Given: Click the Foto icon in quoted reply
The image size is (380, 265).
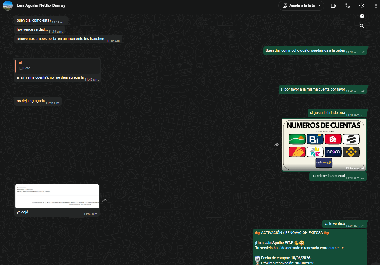Looking at the screenshot, I should point(20,68).
